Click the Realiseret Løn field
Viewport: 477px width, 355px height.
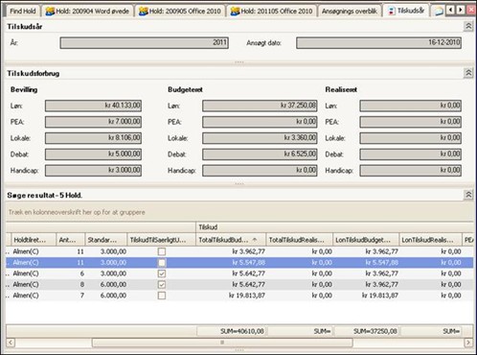point(411,106)
